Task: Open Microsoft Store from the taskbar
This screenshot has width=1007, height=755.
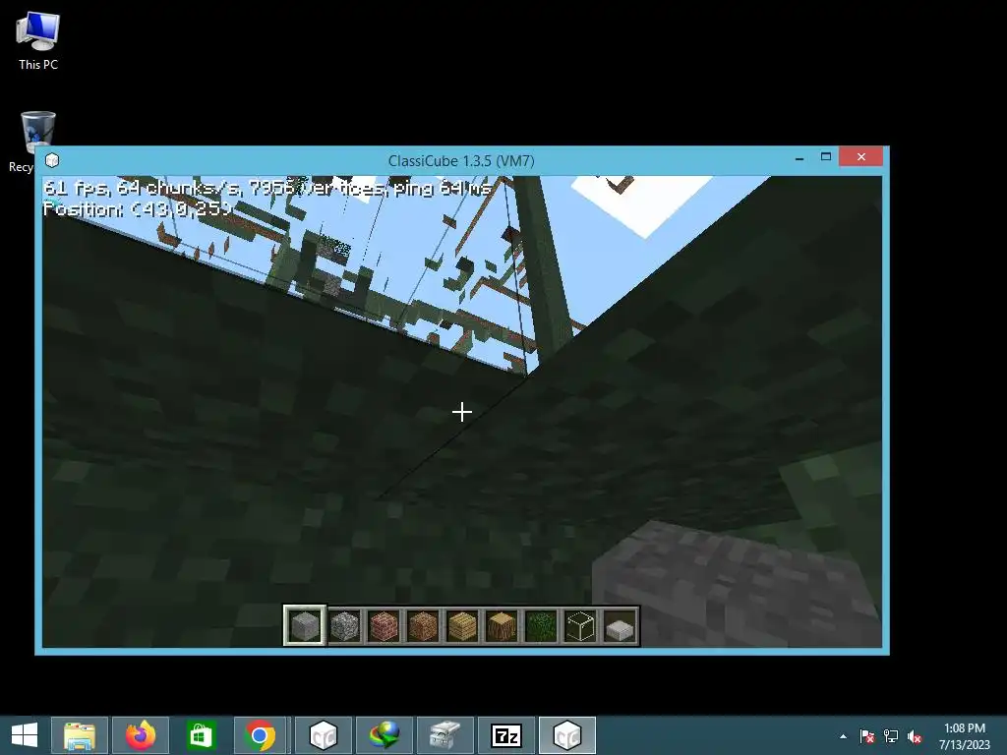Action: (x=201, y=735)
